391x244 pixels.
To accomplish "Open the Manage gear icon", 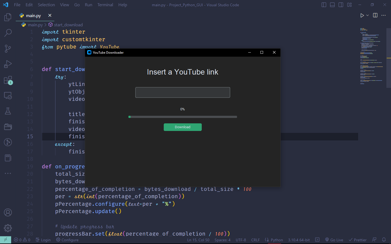I will point(8,228).
